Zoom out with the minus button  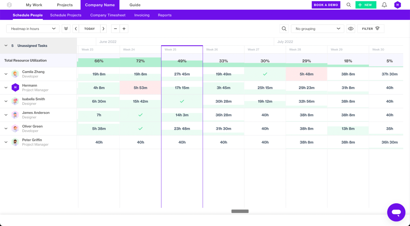tap(115, 29)
